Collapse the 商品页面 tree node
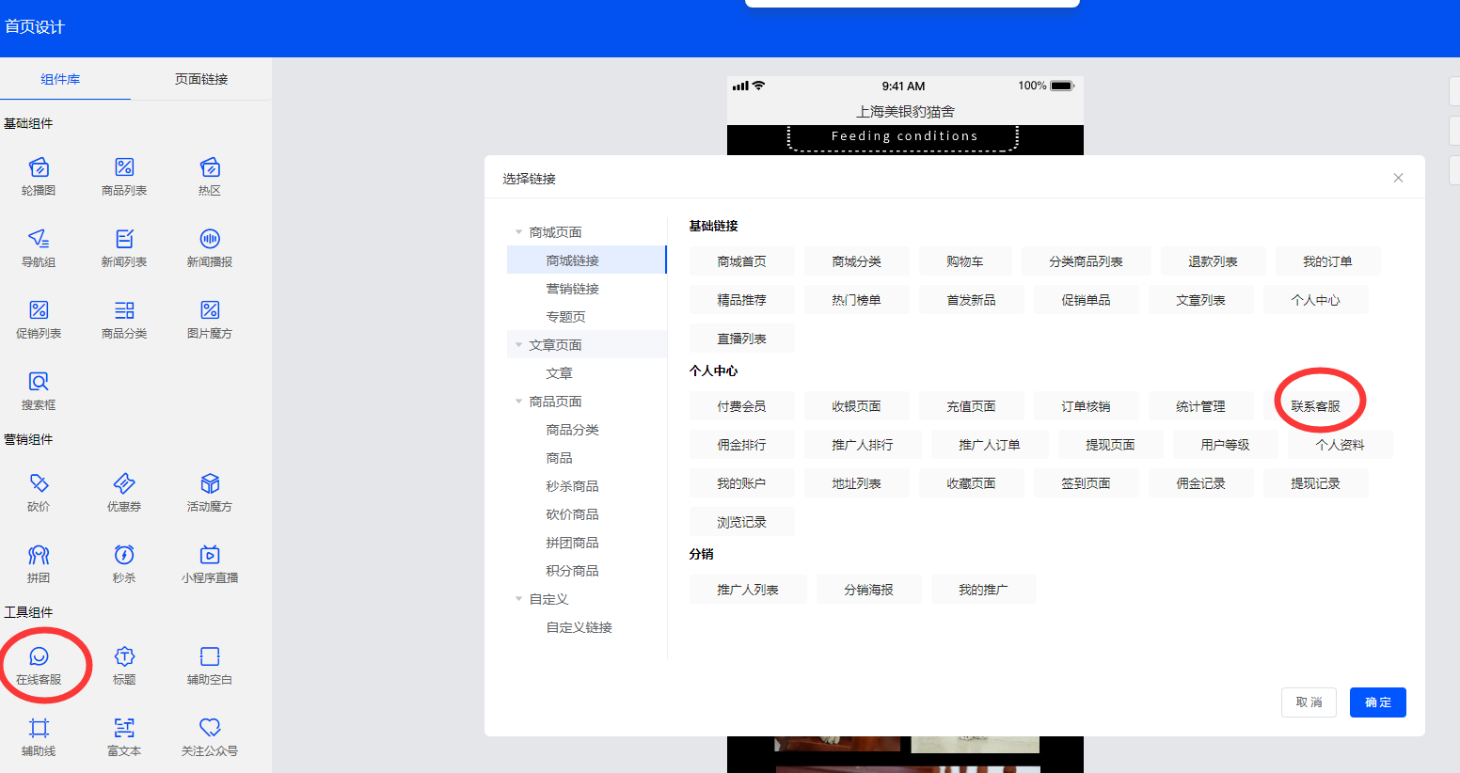Viewport: 1460px width, 773px height. coord(518,402)
